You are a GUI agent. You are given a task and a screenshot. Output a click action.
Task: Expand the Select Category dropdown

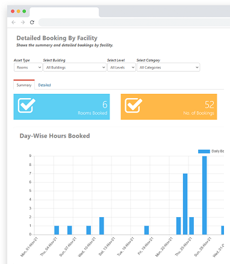tap(169, 67)
